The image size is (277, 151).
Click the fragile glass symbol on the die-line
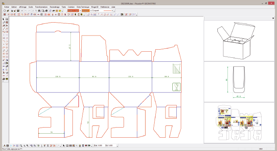point(176,87)
